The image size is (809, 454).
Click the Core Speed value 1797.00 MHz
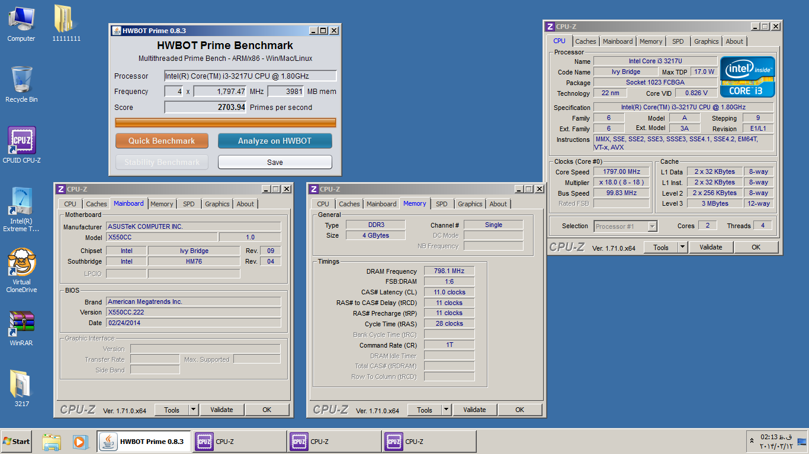point(622,172)
